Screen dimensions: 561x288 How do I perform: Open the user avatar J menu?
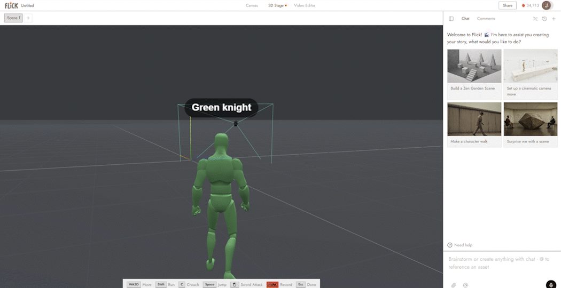tap(547, 5)
